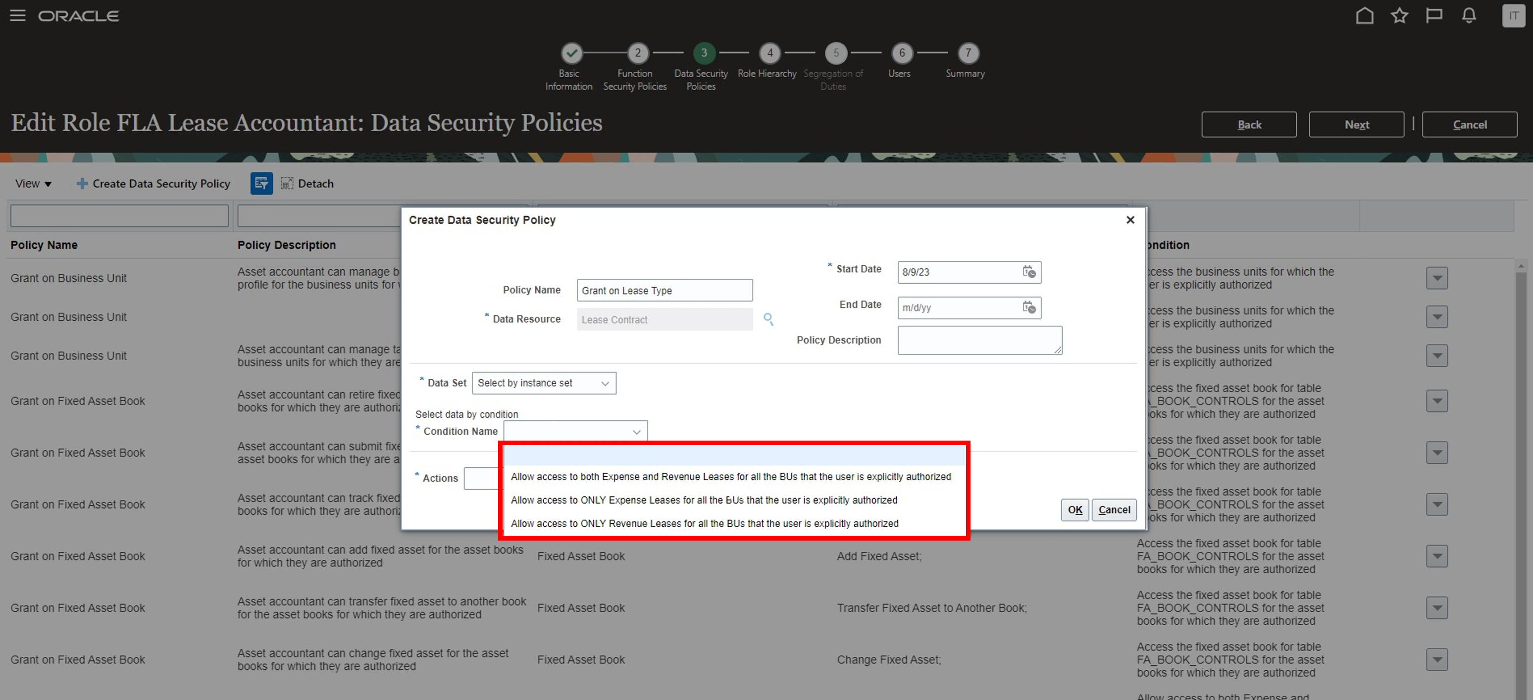
Task: Go to Role Hierarchy train step
Action: pos(769,53)
